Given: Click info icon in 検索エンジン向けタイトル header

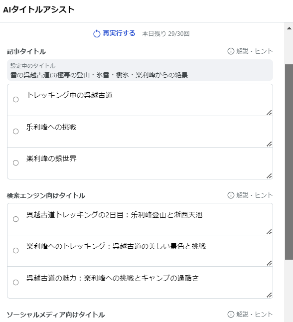Looking at the screenshot, I should tap(231, 195).
